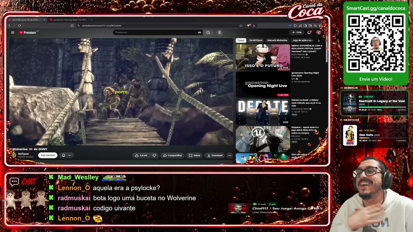Click the magnifier search button

(x=208, y=32)
